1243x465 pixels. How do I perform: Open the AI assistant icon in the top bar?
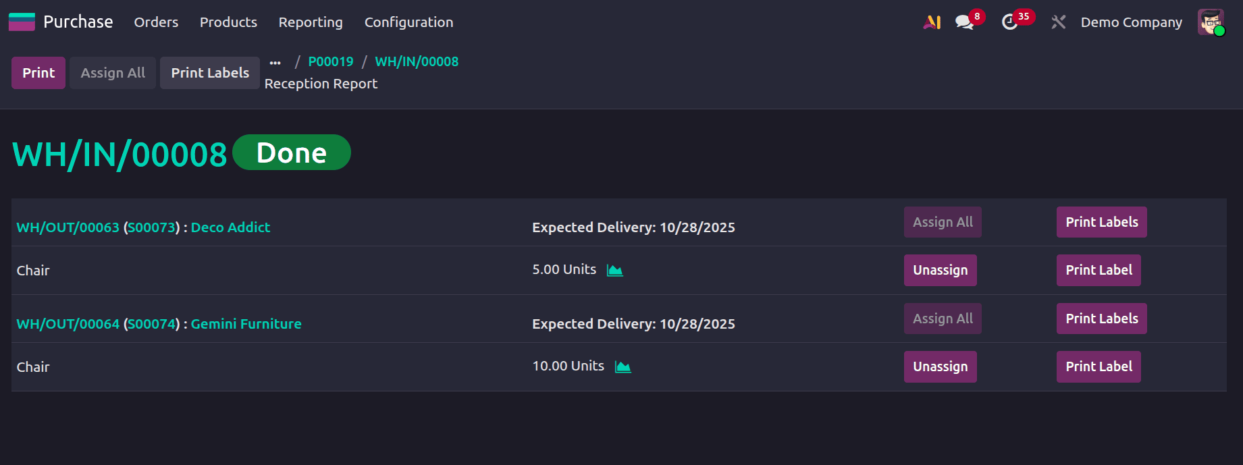[931, 22]
